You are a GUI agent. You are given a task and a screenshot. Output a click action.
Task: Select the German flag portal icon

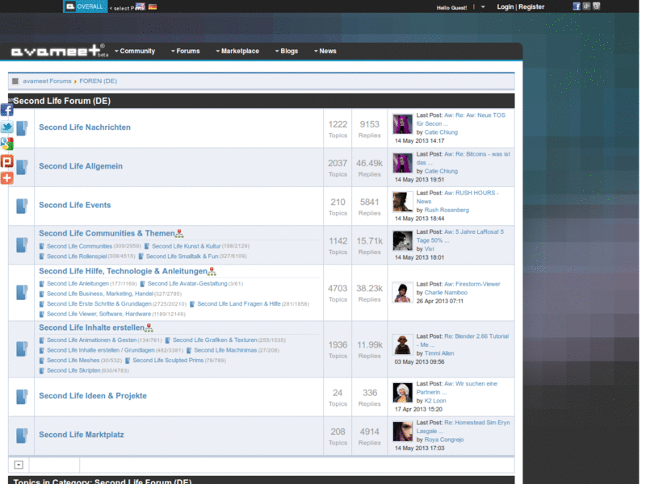[153, 6]
